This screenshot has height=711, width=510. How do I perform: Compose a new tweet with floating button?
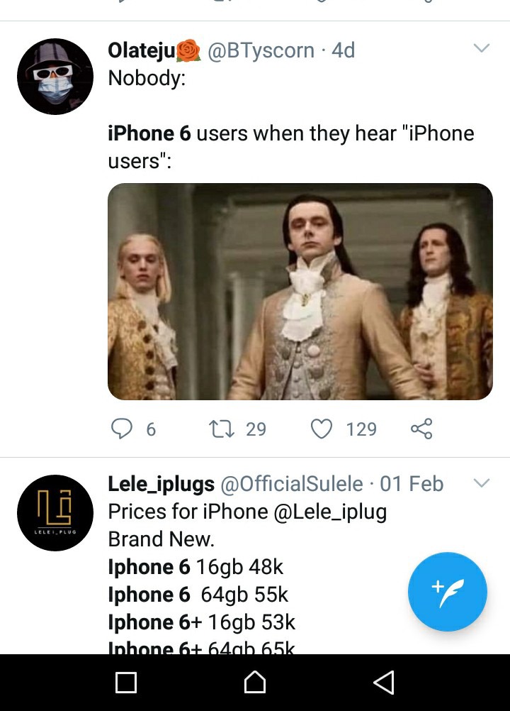tap(448, 591)
